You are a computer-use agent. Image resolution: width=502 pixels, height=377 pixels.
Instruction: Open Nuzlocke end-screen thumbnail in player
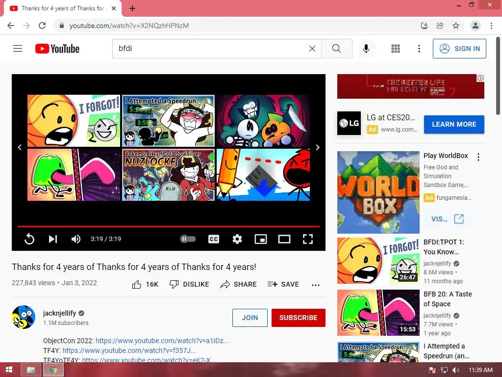tap(169, 175)
